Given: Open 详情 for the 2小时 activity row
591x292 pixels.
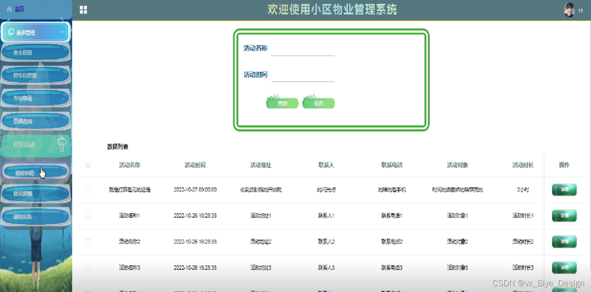Looking at the screenshot, I should [x=564, y=190].
